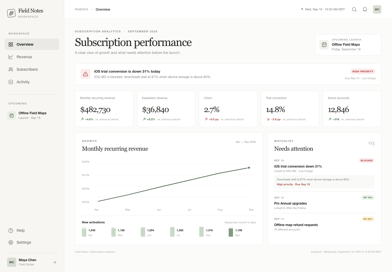Image resolution: width=392 pixels, height=272 pixels.
Task: Open the Overview menu item
Action: click(x=32, y=44)
